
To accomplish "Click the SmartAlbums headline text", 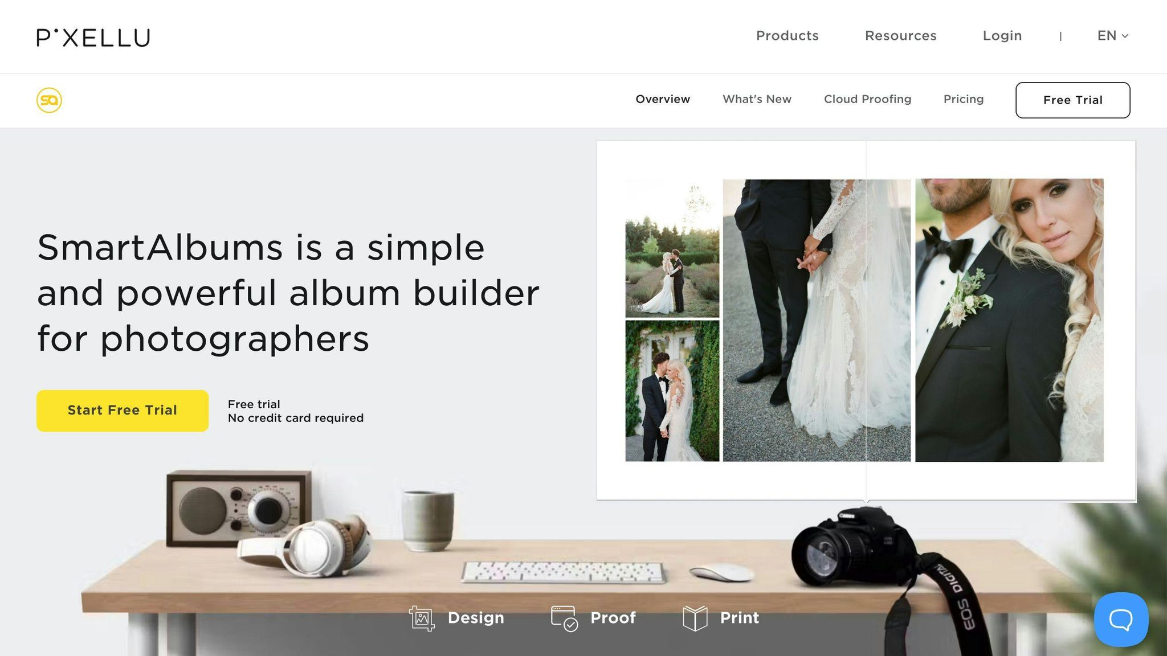I will (x=288, y=293).
